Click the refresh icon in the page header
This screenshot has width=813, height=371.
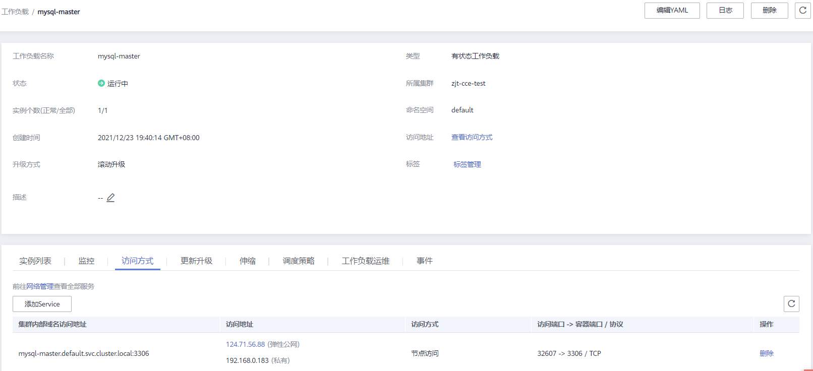tap(802, 11)
